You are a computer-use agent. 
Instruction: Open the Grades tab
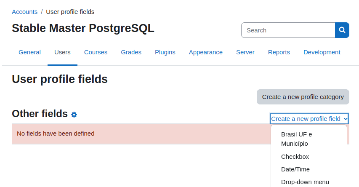point(131,52)
